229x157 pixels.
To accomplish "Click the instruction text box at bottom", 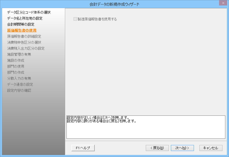I will click(x=146, y=127).
